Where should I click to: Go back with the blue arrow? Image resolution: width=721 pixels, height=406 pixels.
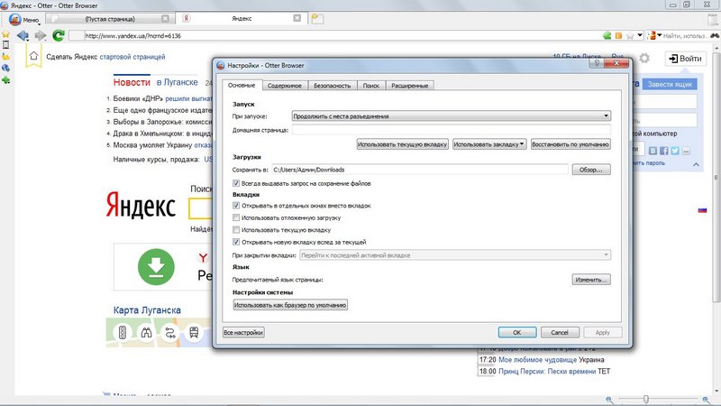tap(23, 35)
